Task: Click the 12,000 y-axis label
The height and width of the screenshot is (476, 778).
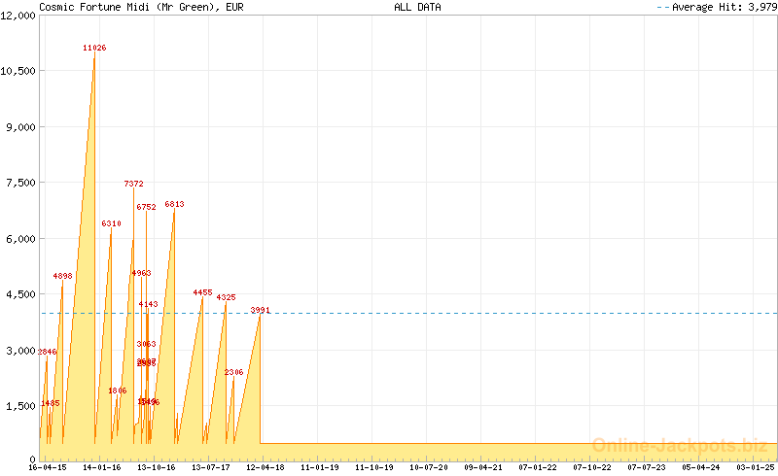Action: [19, 15]
